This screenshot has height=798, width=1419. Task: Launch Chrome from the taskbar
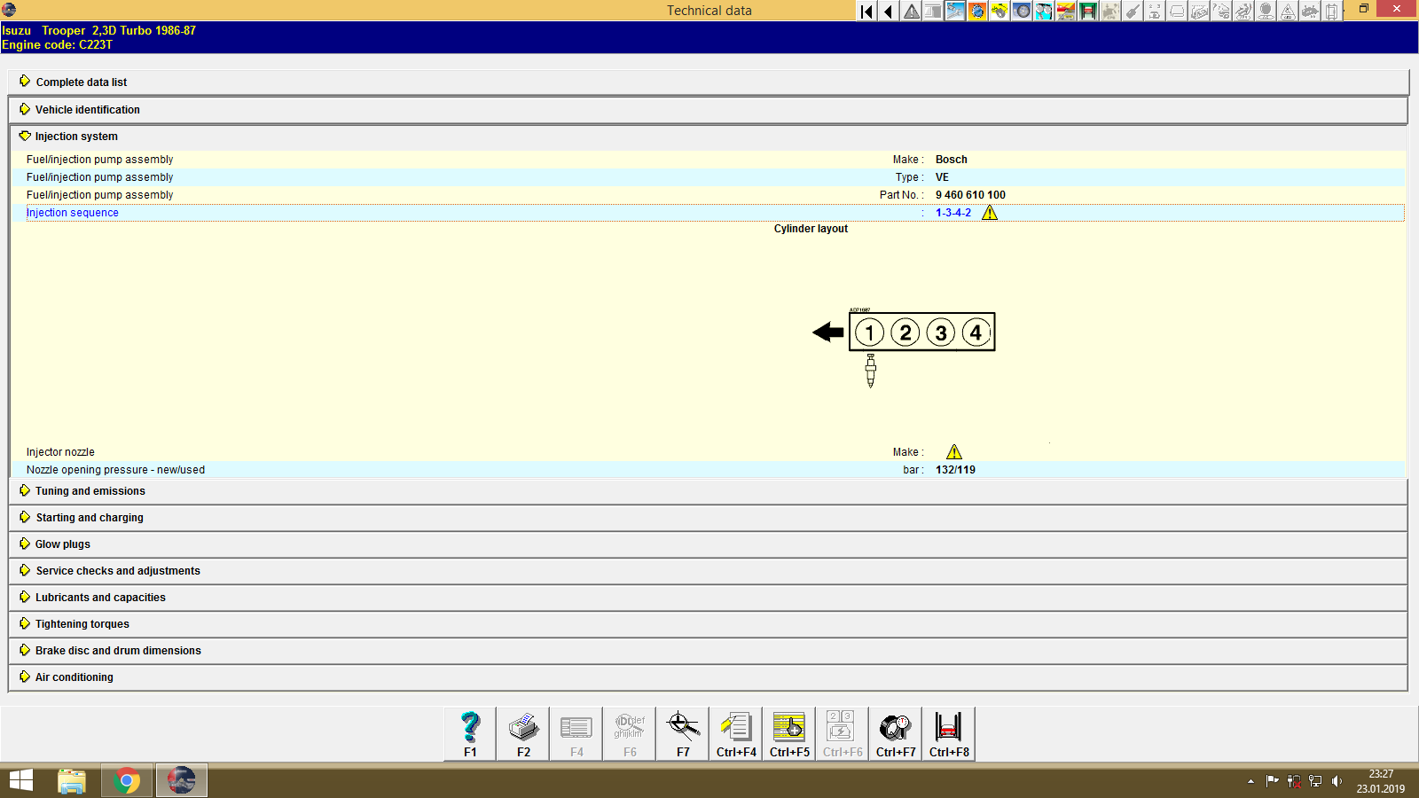(x=126, y=780)
